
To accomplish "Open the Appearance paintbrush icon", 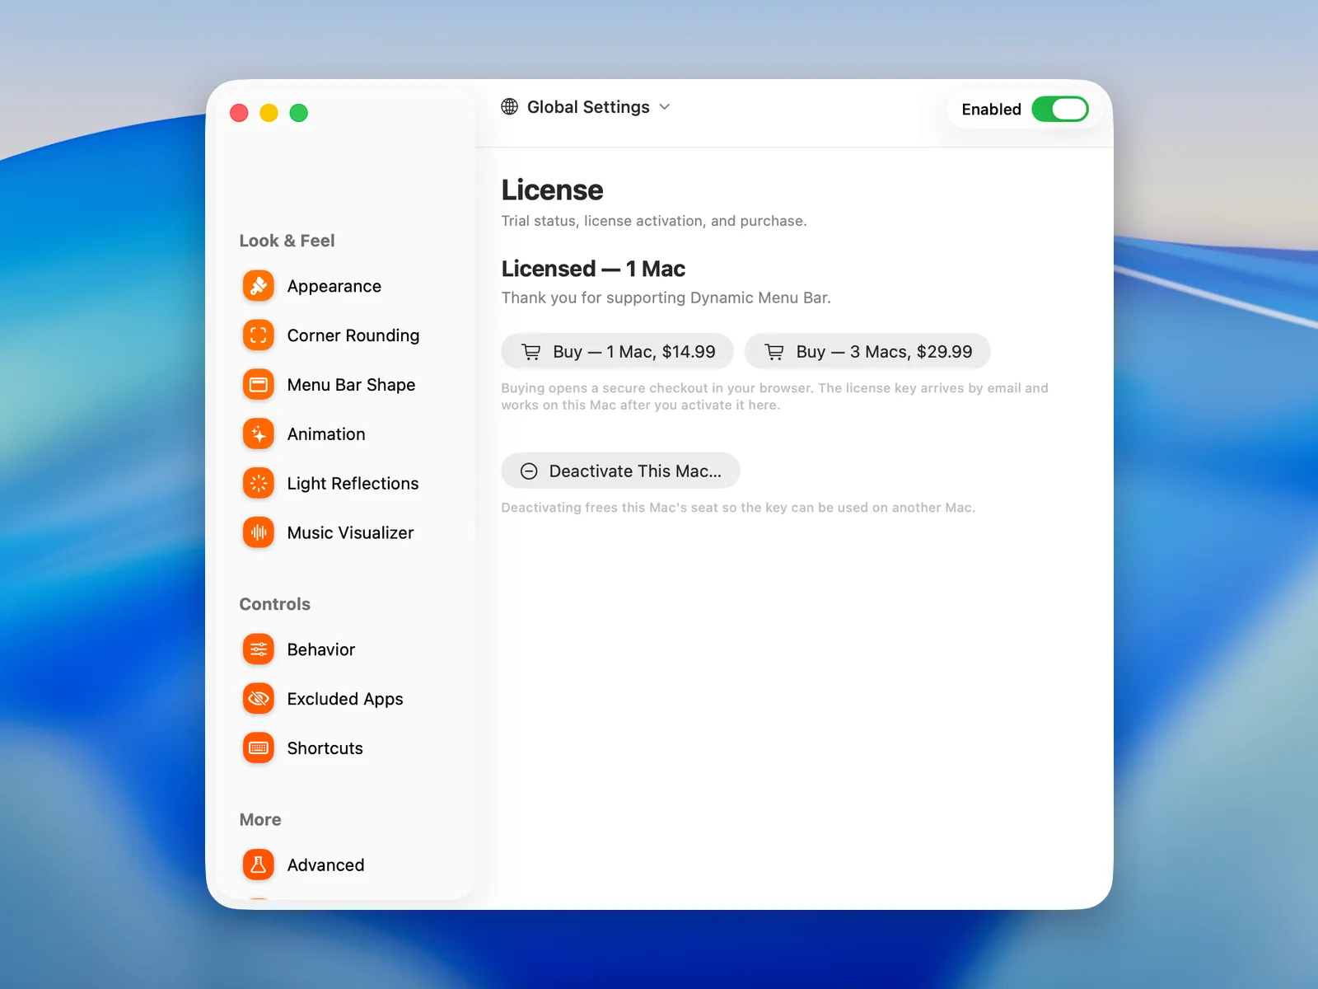I will (x=259, y=286).
